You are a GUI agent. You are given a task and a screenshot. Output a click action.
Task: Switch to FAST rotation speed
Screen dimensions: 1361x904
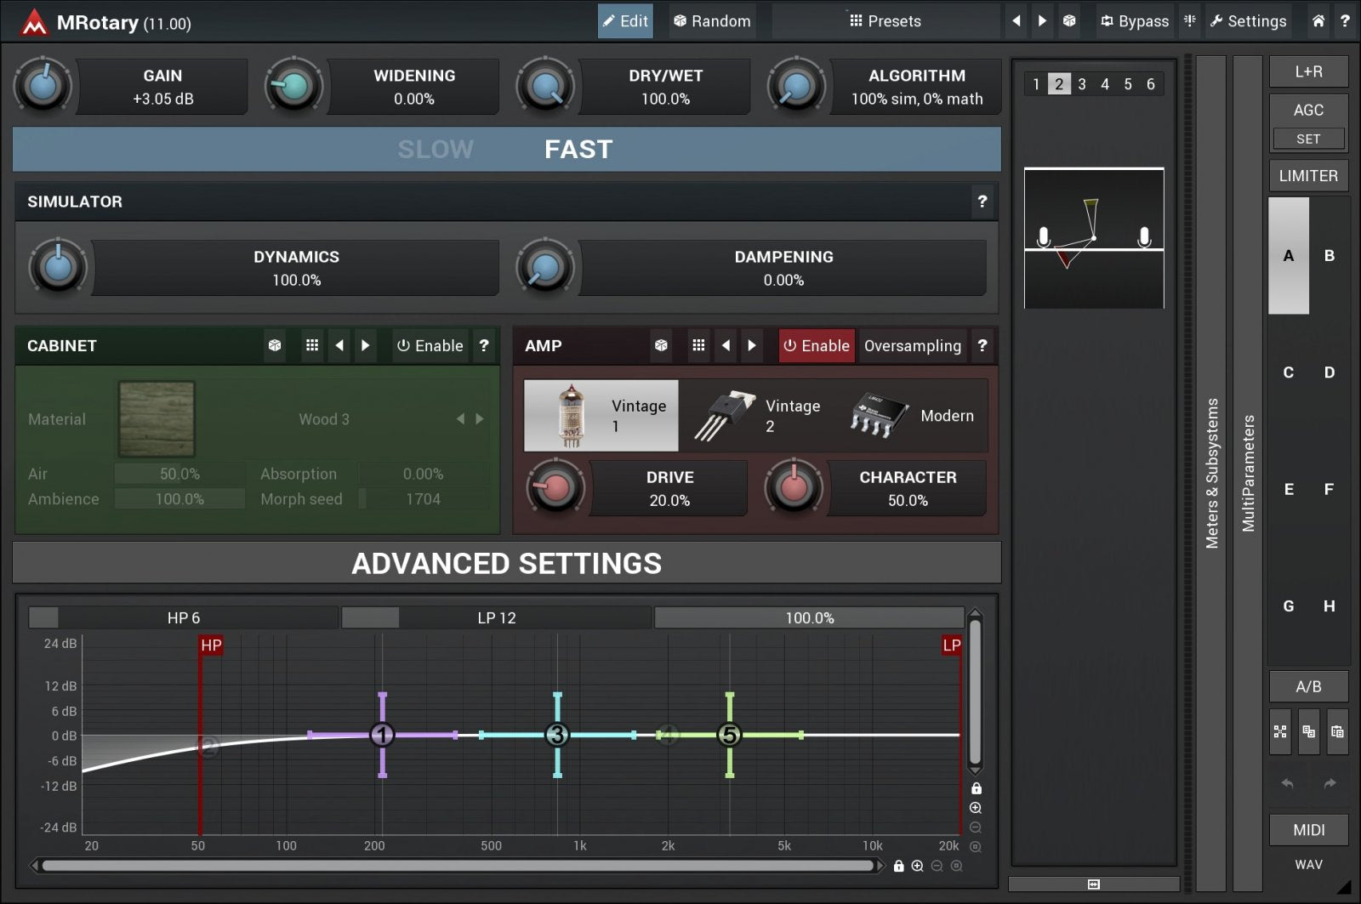[578, 150]
